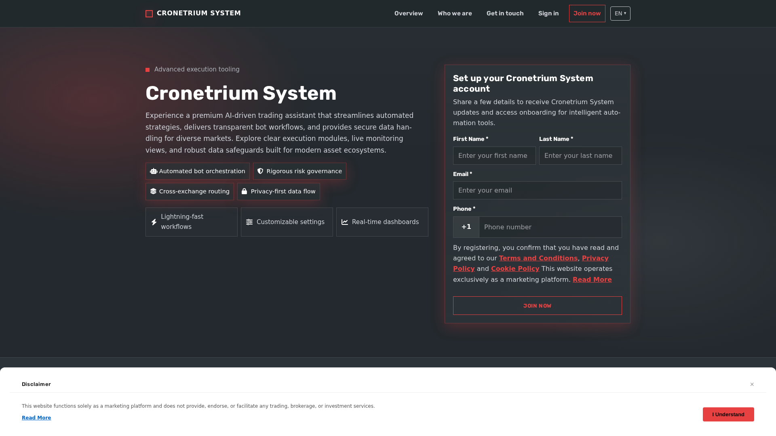Click Read More in the registration form

(592, 279)
